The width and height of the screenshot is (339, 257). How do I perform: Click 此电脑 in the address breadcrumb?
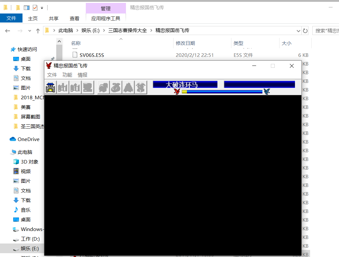coord(66,31)
